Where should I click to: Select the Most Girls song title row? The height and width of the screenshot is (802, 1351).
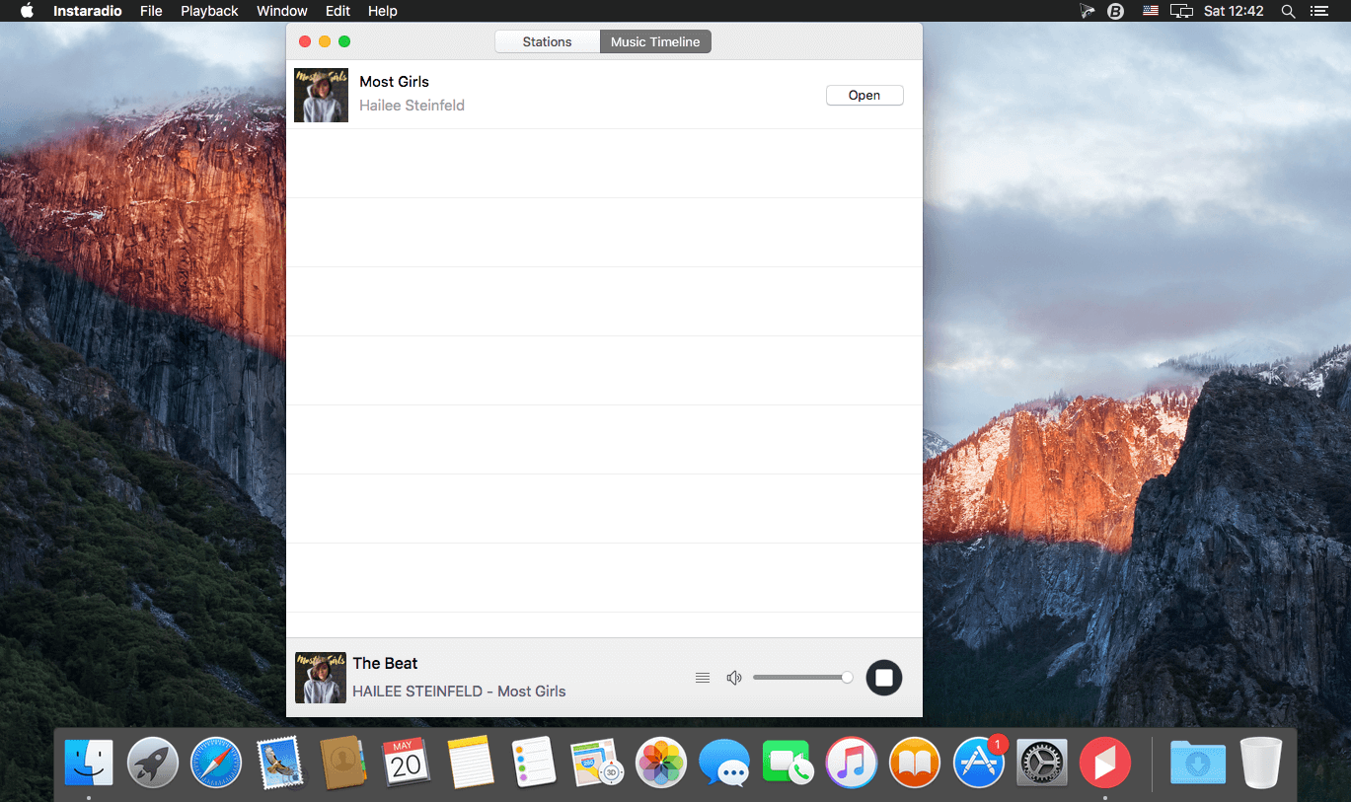[604, 95]
